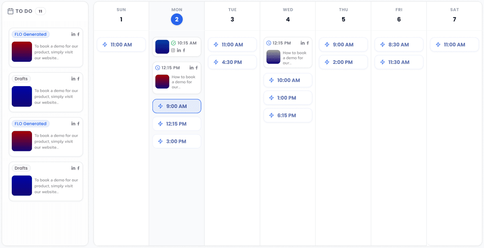Click the Instagram icon on Monday's 10:15 AM post
The width and height of the screenshot is (484, 248).
point(173,50)
